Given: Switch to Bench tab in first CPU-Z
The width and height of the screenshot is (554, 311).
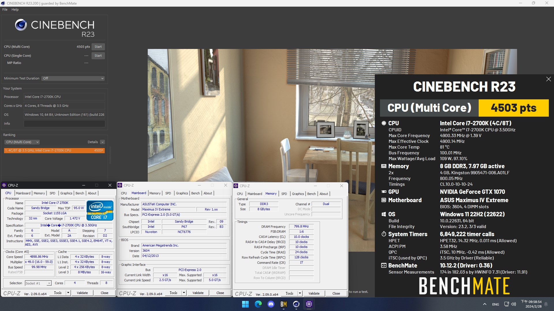Looking at the screenshot, I should (x=80, y=193).
